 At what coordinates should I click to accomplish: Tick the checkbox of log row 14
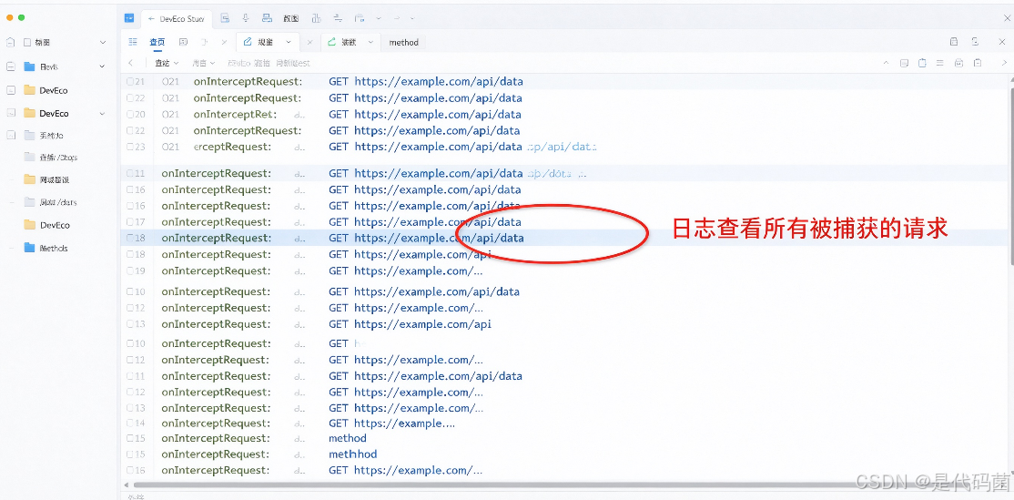point(130,423)
